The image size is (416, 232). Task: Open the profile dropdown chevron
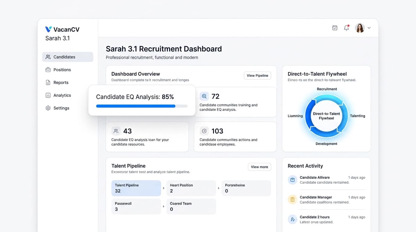click(369, 27)
